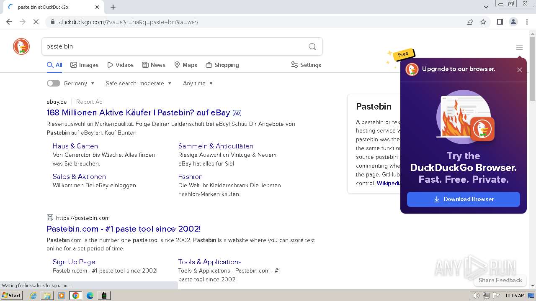Open Sign Up Page sublink

74,262
